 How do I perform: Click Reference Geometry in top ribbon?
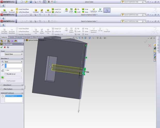click(94, 11)
